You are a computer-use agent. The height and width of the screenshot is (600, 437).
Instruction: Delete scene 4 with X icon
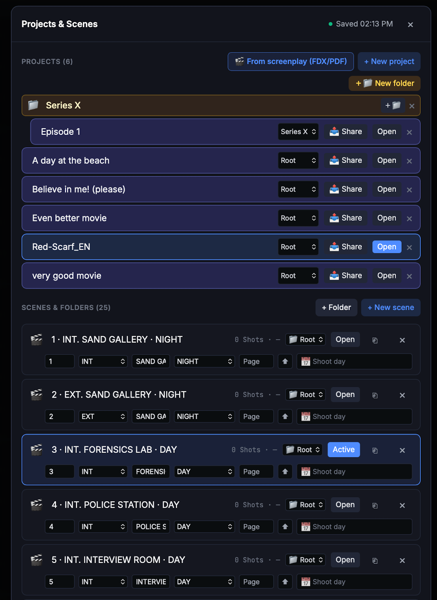click(x=402, y=505)
